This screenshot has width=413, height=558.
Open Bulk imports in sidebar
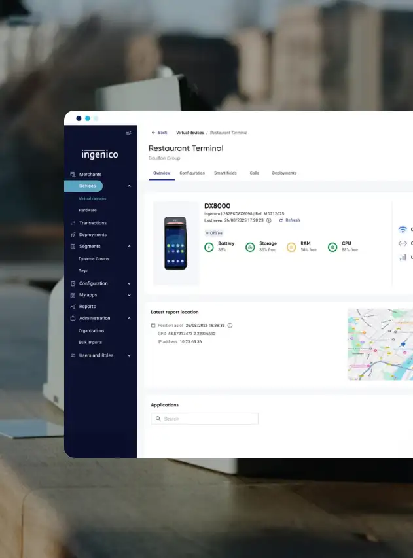coord(90,343)
